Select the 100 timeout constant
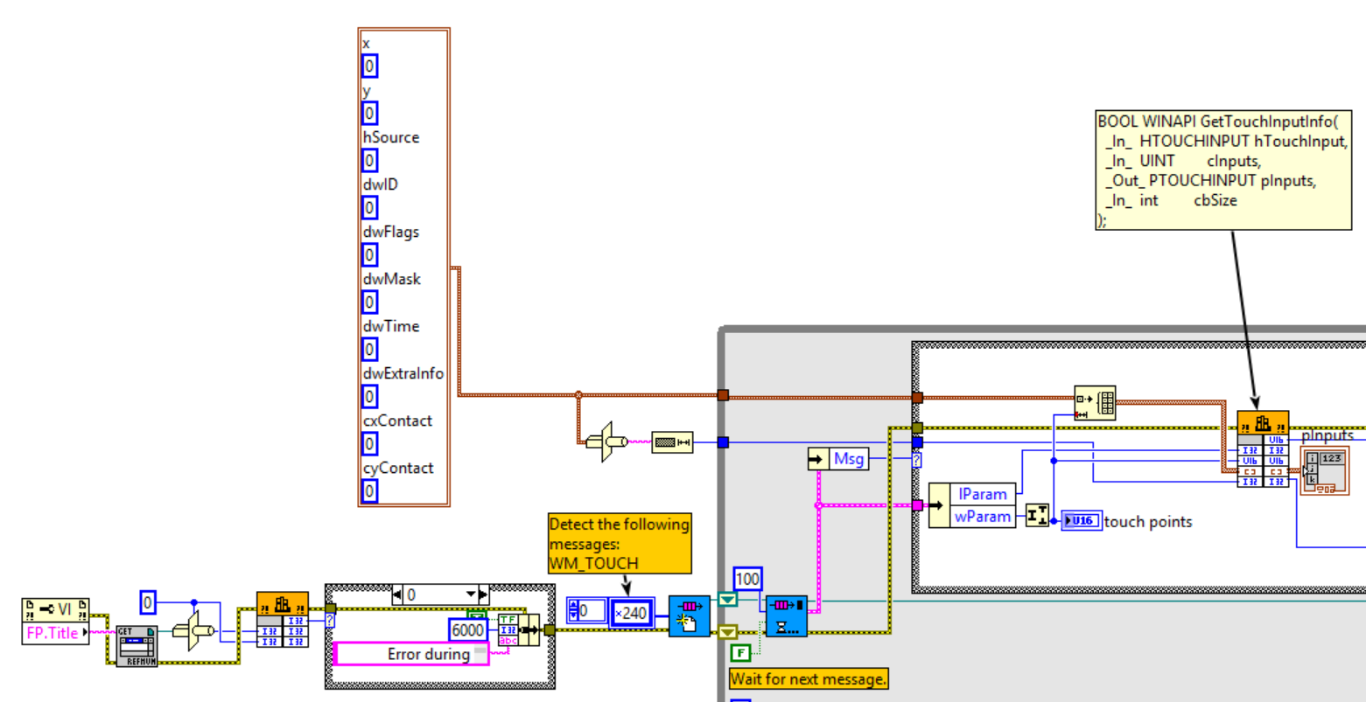1366x702 pixels. click(x=747, y=579)
